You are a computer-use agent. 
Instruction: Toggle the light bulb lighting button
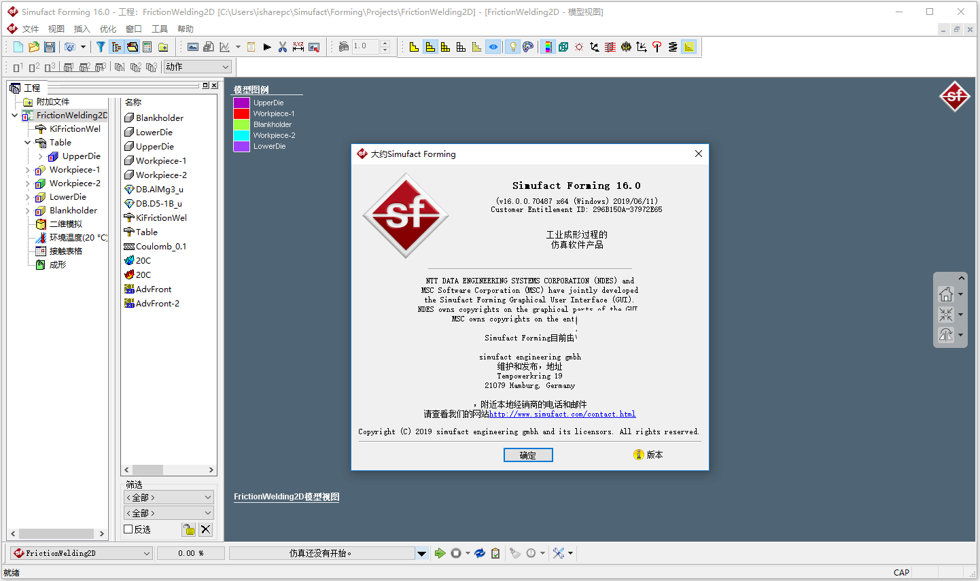point(512,47)
